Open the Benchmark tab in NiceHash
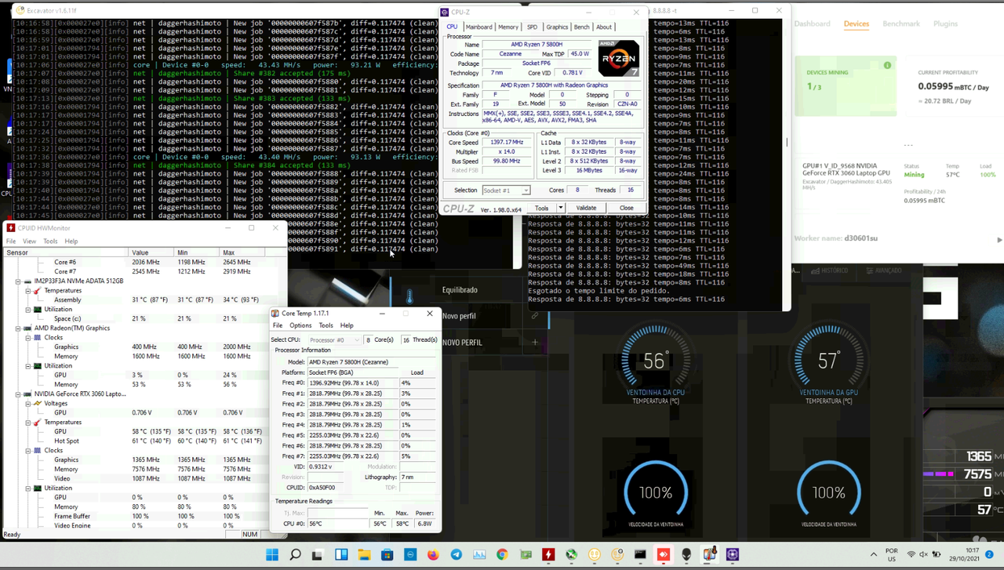This screenshot has width=1004, height=570. [x=901, y=24]
